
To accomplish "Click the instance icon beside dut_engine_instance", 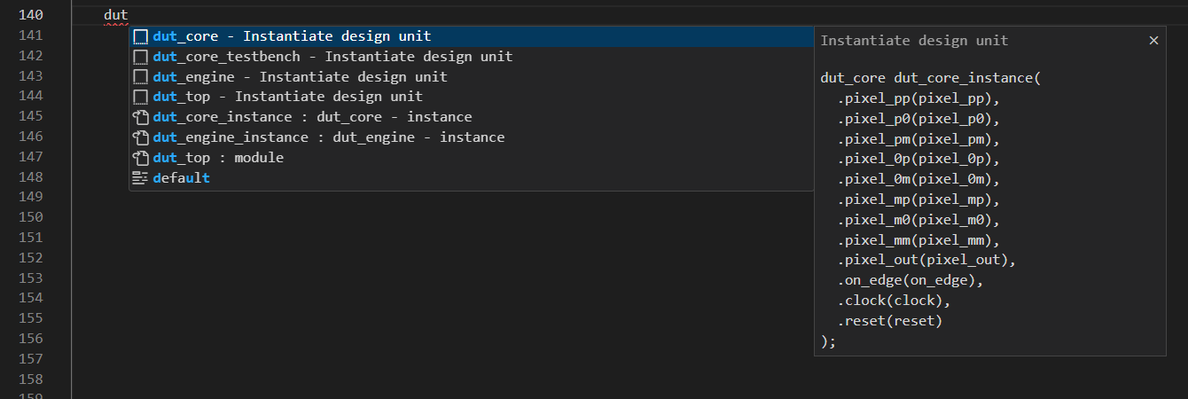I will click(x=140, y=137).
